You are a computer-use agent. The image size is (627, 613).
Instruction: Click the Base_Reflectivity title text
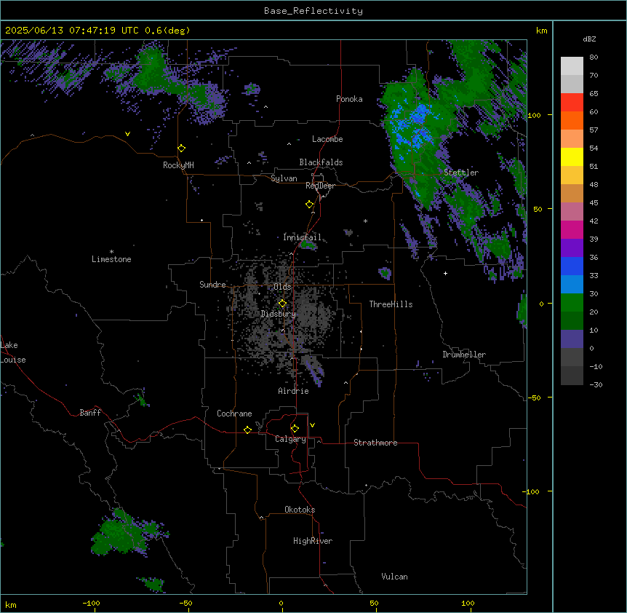point(313,11)
